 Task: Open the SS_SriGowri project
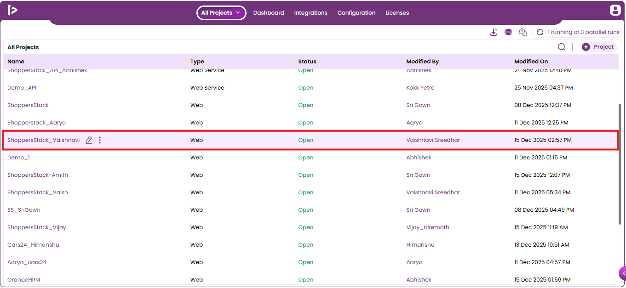24,210
